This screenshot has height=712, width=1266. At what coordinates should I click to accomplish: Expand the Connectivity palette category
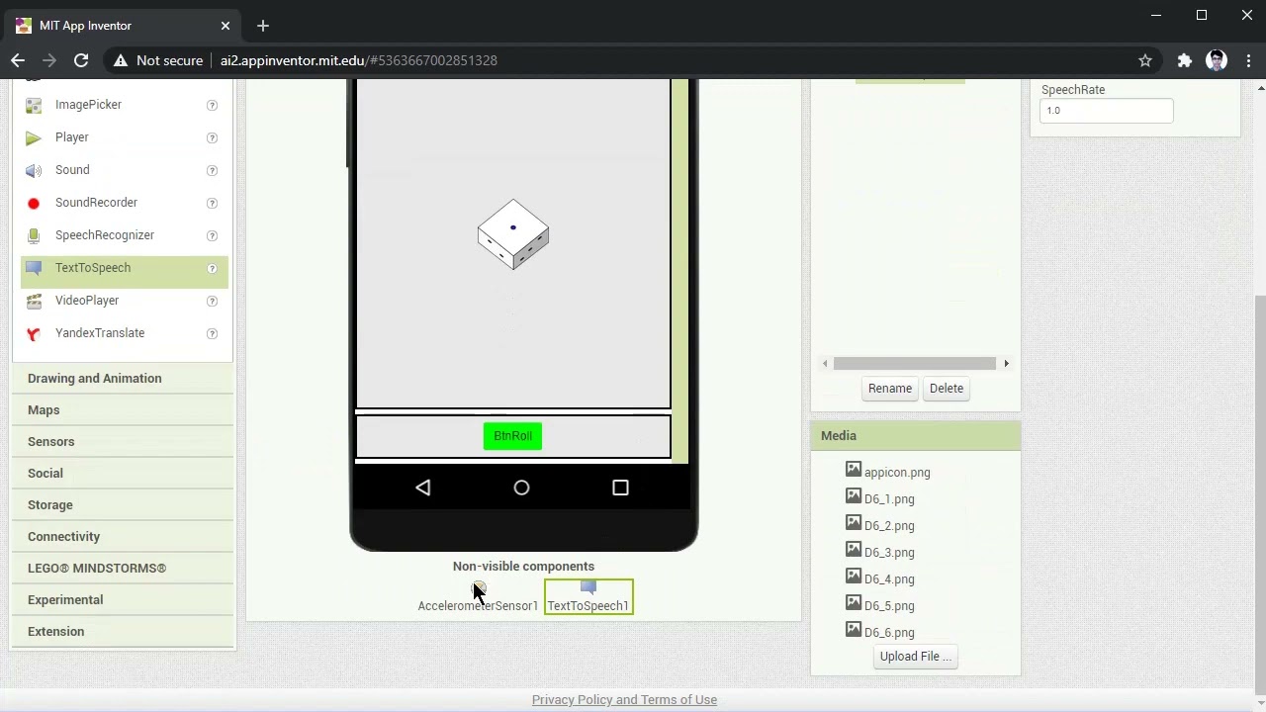point(123,537)
